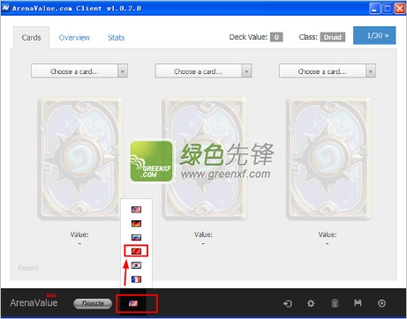407x319 pixels.
Task: Expand the right Choose a card dropdown
Action: 328,70
